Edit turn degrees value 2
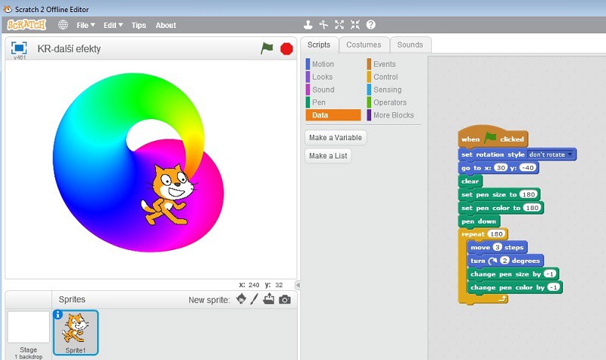Image resolution: width=606 pixels, height=360 pixels. (x=504, y=261)
